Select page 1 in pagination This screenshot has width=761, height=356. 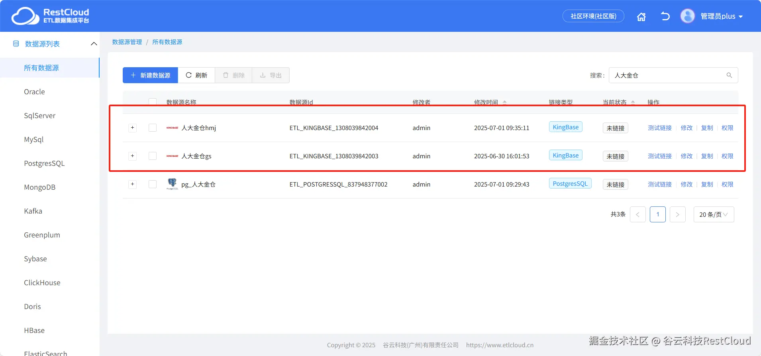coord(658,214)
